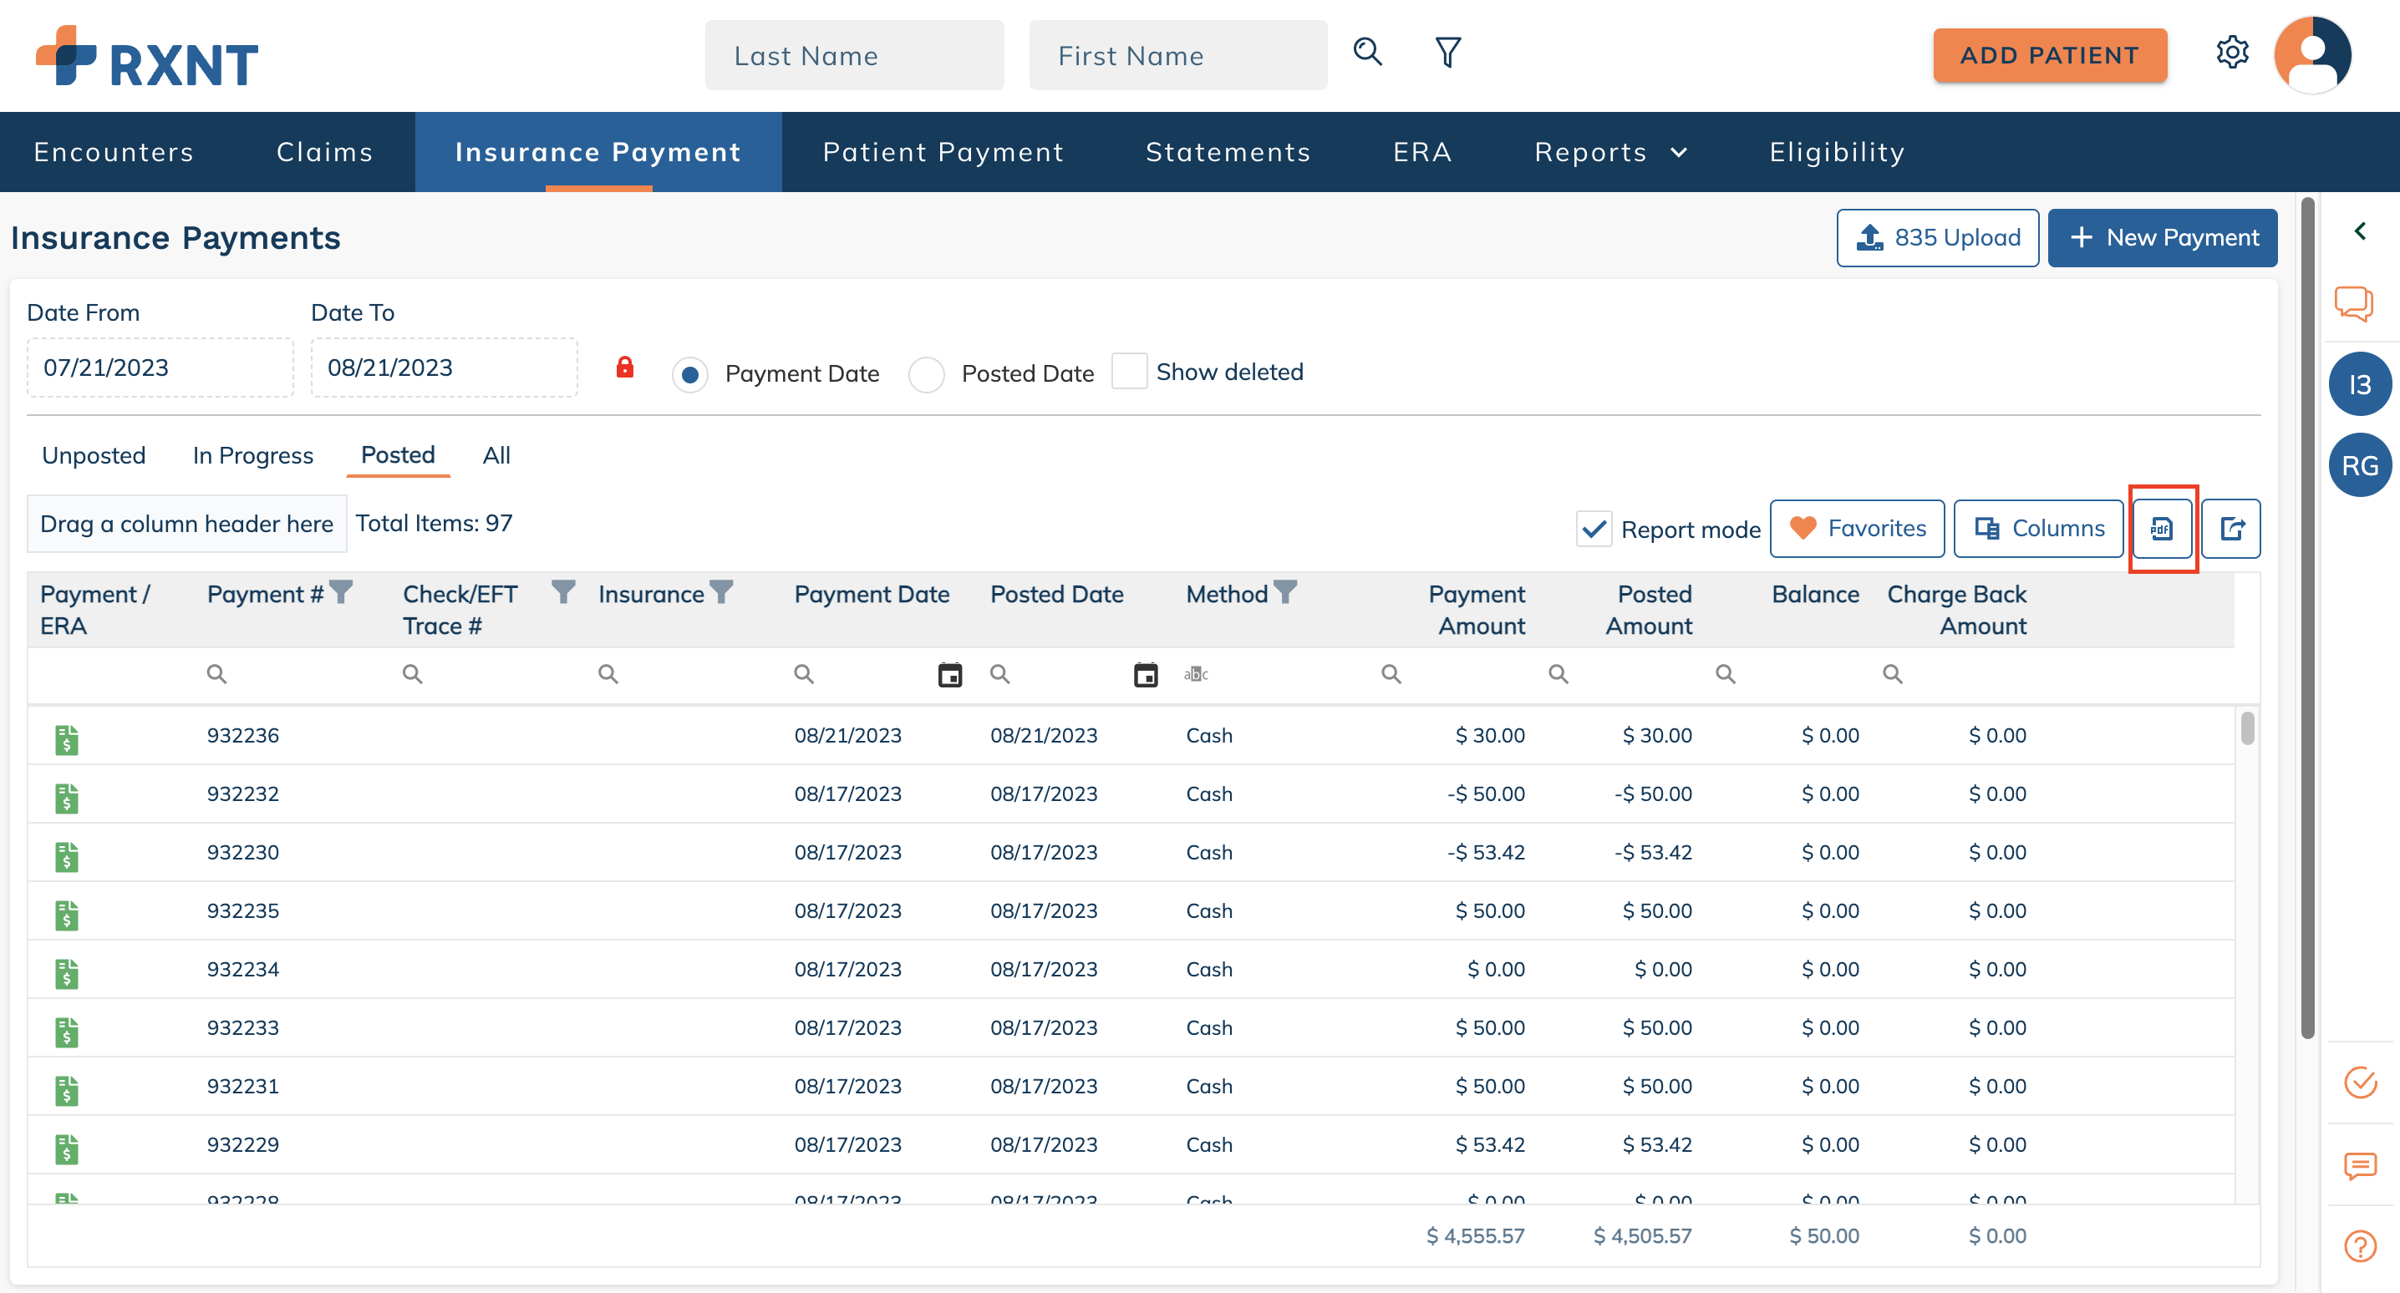Click the Date From field
Viewport: 2400px width, 1293px height.
(x=160, y=368)
